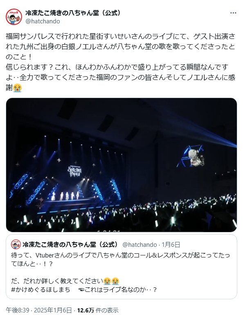Open the 冷凍たこ焼きの八ちゃん堂 display name link

(x=73, y=13)
